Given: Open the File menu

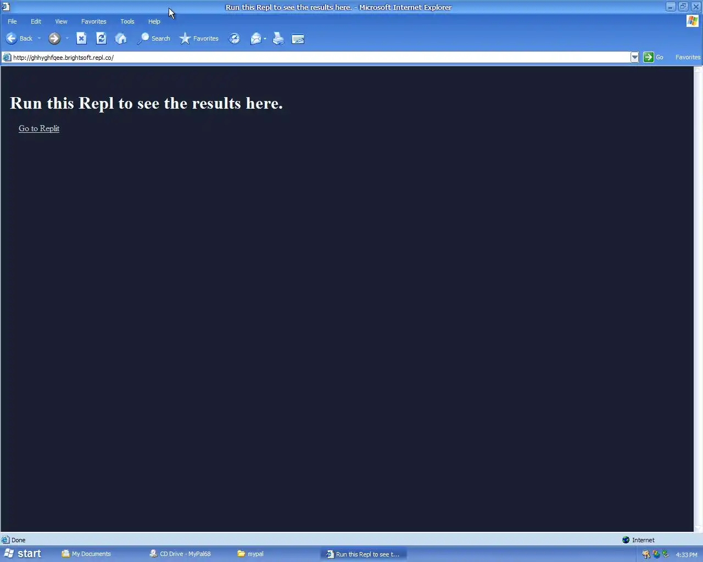Looking at the screenshot, I should (x=12, y=21).
